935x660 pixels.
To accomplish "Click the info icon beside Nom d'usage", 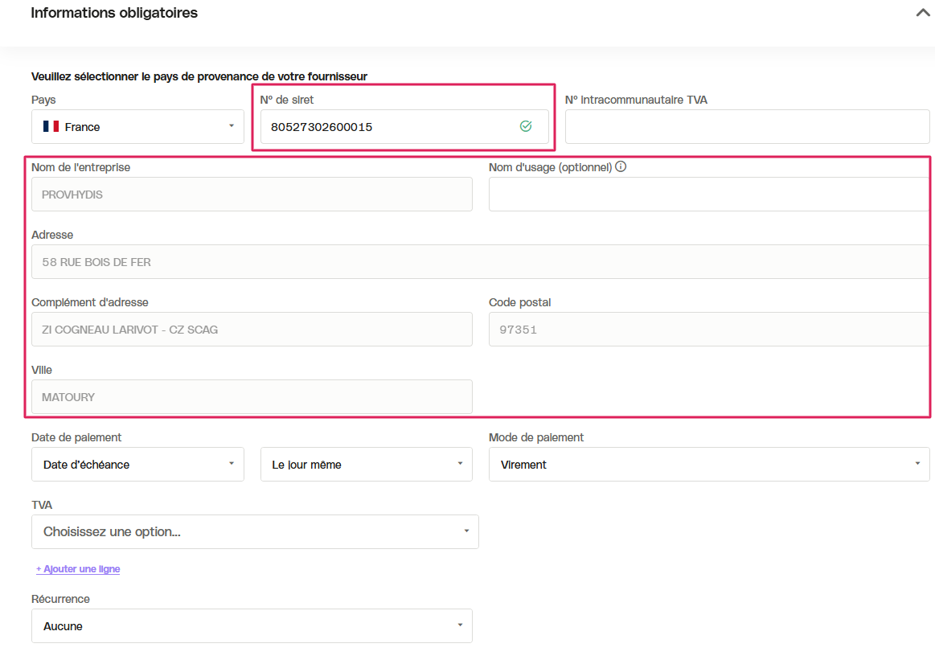I will pyautogui.click(x=621, y=167).
